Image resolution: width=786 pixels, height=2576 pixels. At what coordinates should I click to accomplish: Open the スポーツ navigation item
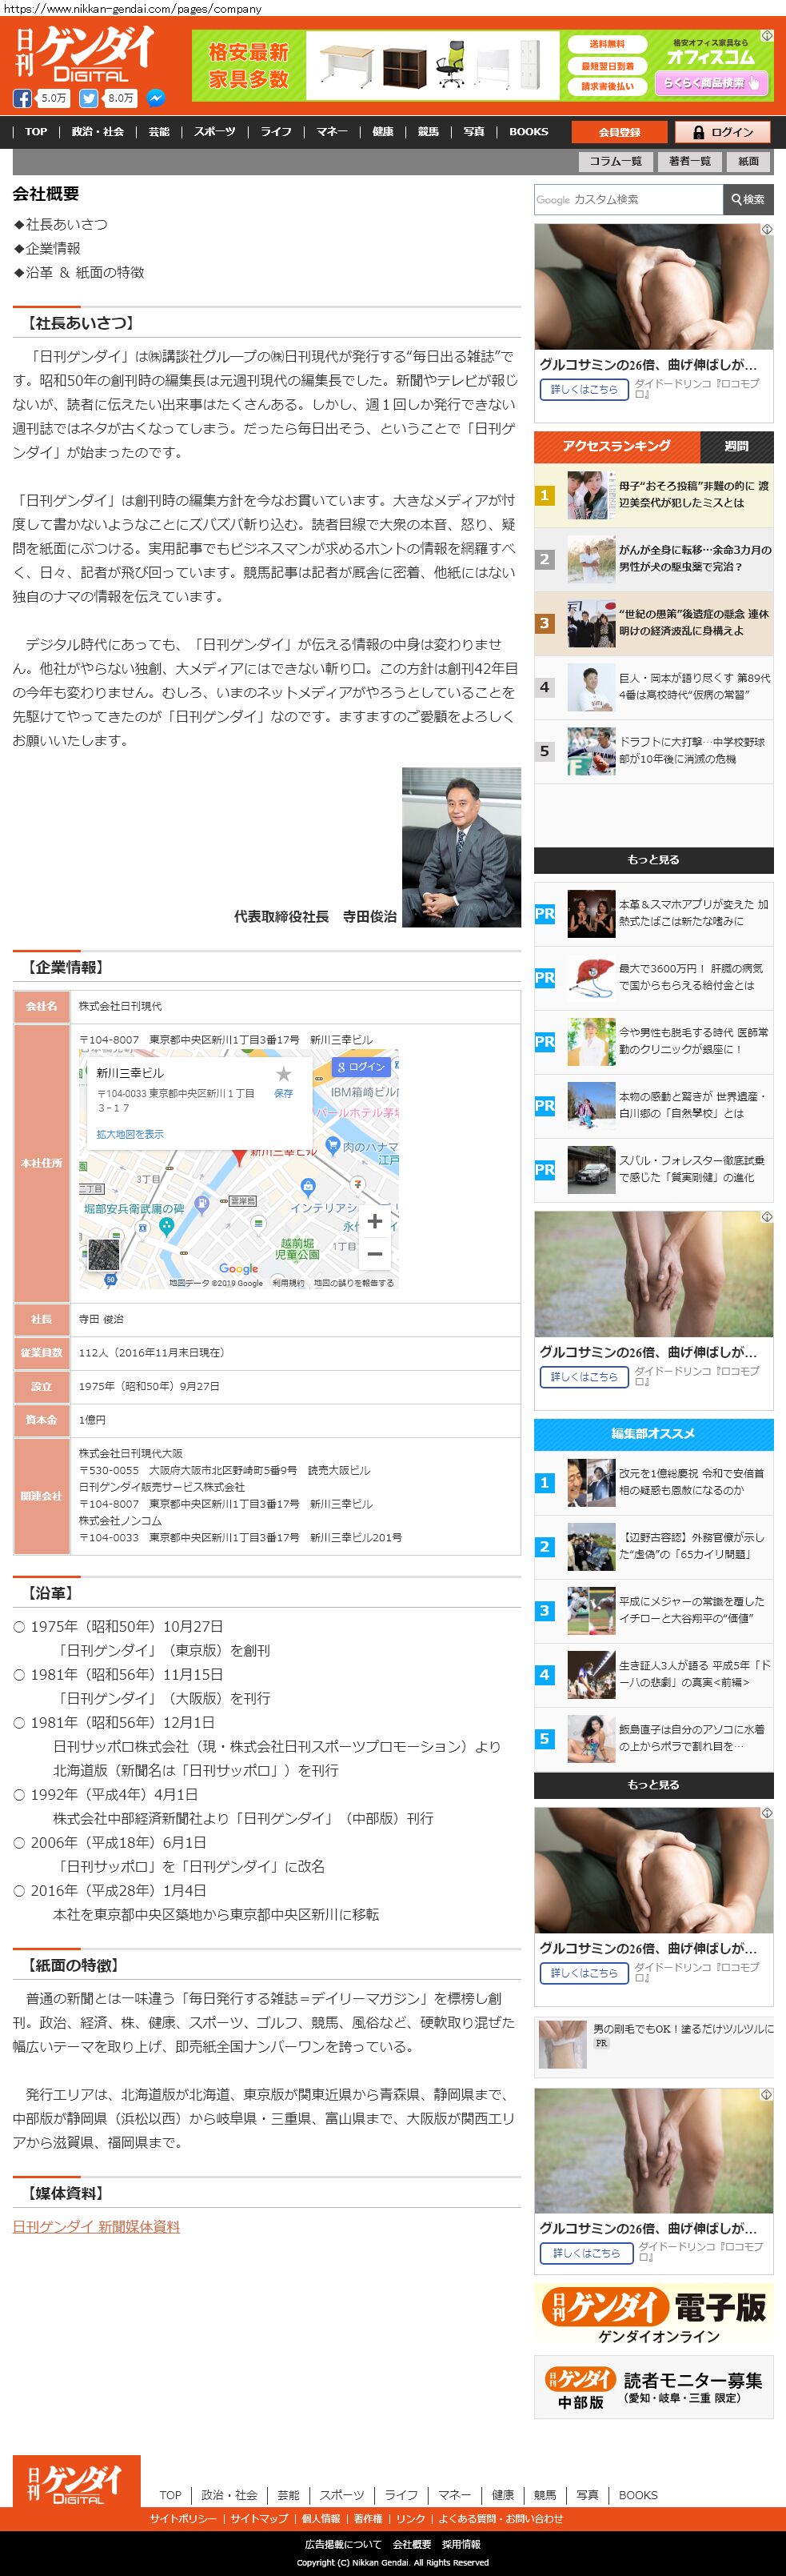[215, 132]
